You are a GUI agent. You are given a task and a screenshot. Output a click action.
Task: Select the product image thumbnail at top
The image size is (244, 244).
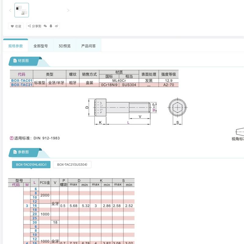pyautogui.click(x=21, y=10)
